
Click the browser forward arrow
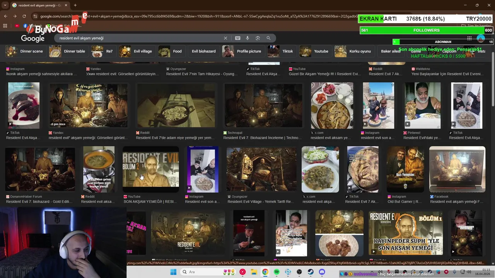[x=15, y=16]
